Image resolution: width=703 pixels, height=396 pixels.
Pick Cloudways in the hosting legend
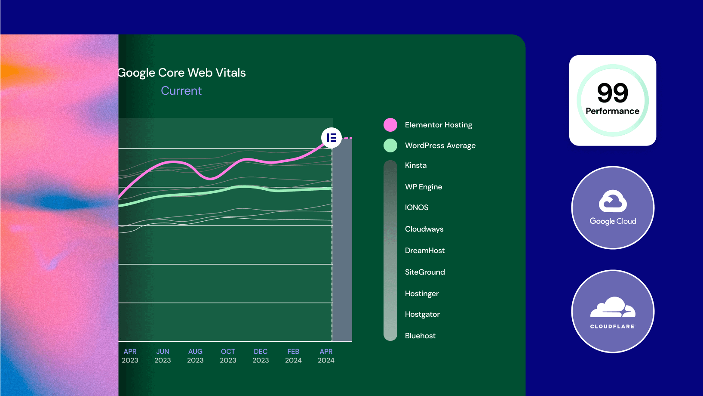tap(424, 229)
